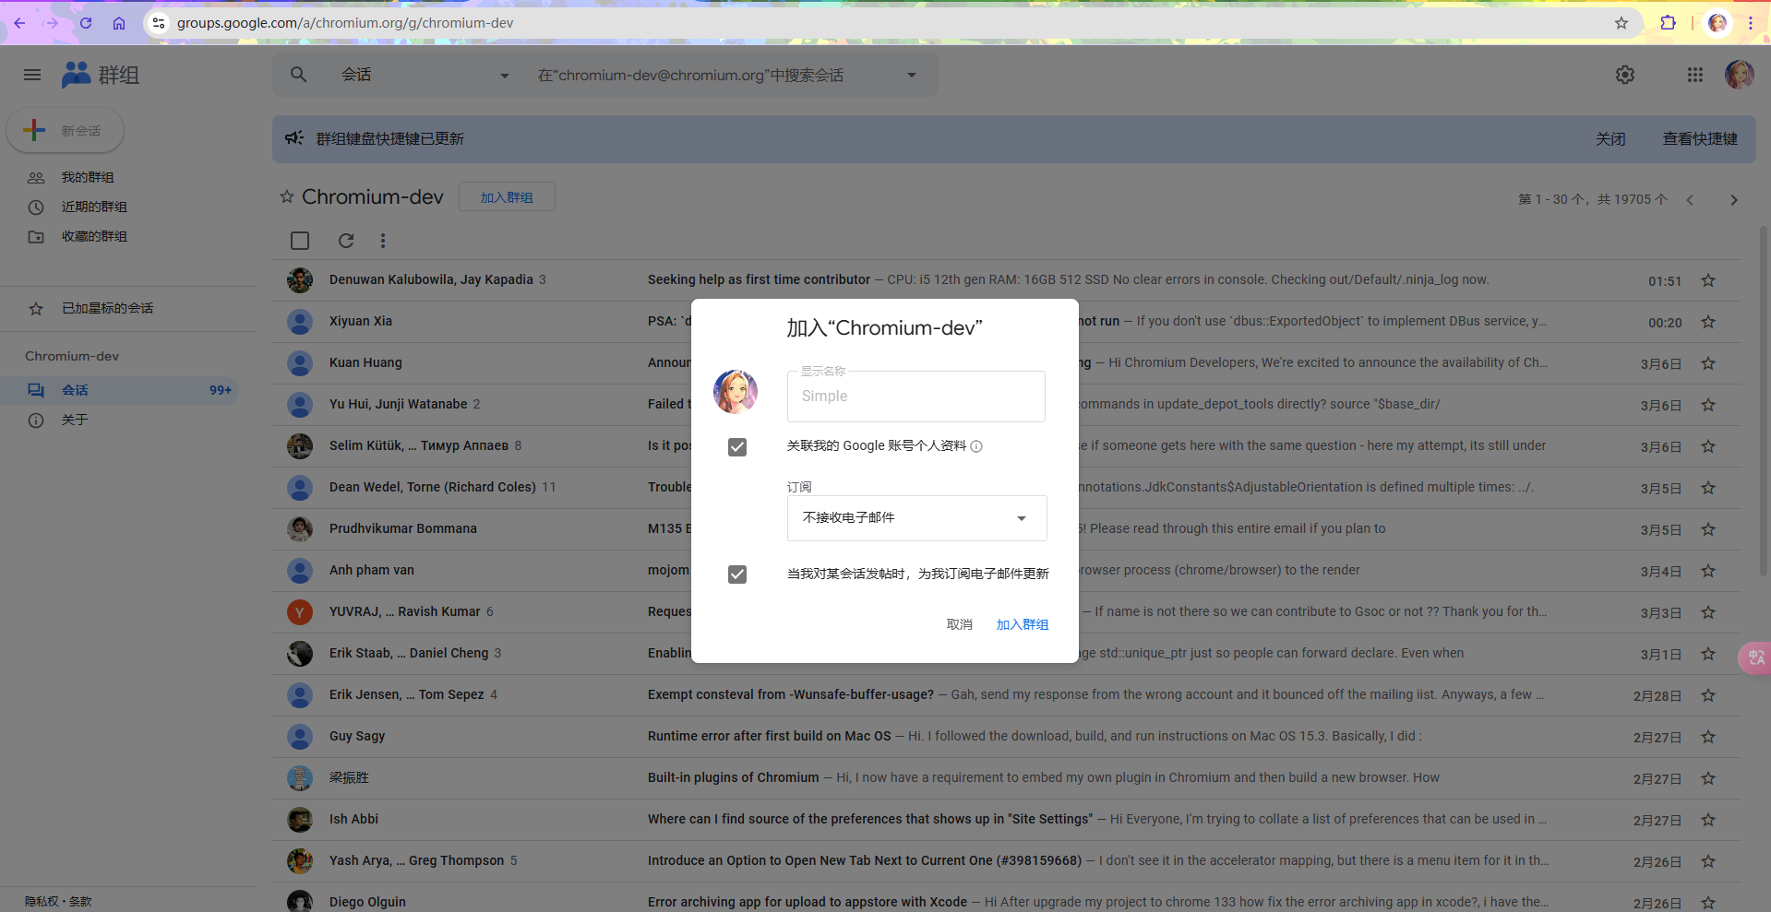Click the translate floating button at right edge

[1754, 657]
